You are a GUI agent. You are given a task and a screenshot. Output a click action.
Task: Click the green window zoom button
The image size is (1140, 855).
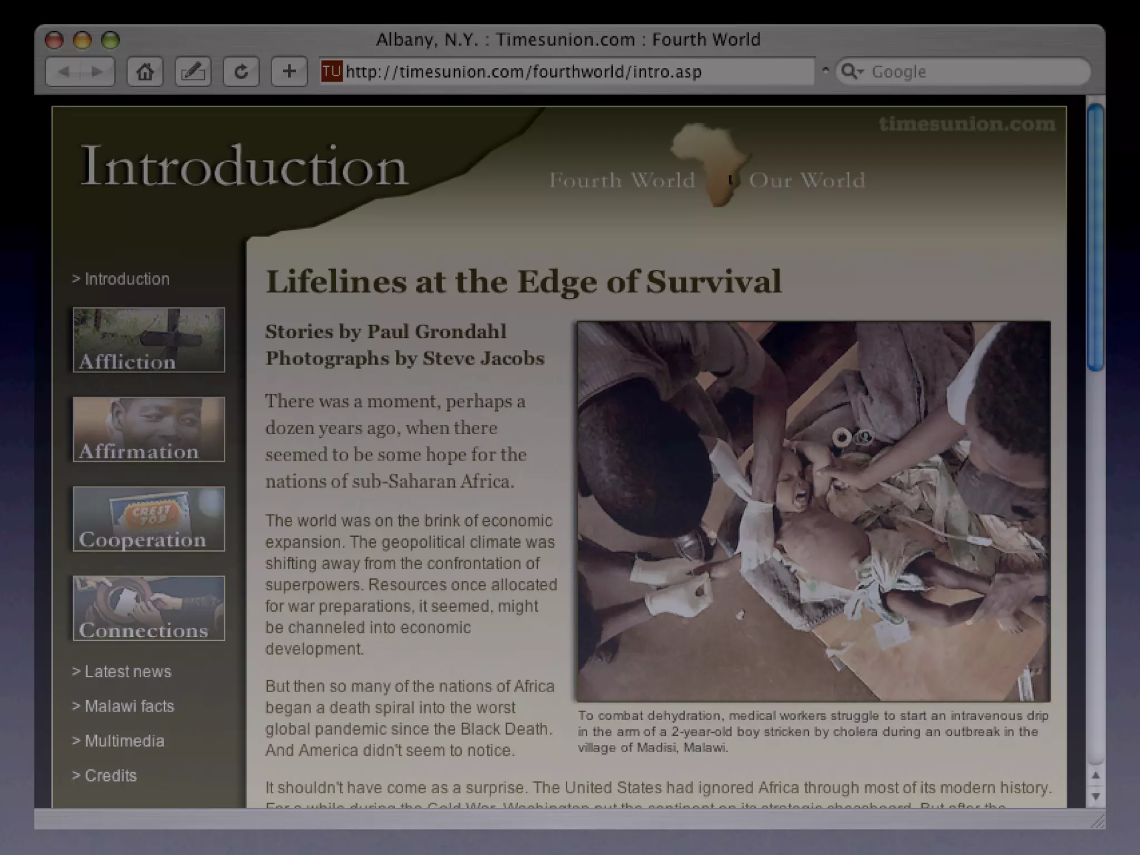click(111, 40)
